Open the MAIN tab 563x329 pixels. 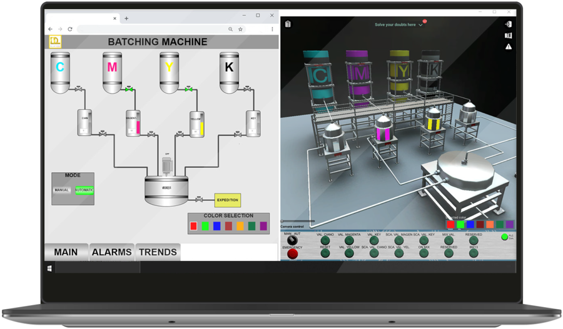pyautogui.click(x=66, y=252)
